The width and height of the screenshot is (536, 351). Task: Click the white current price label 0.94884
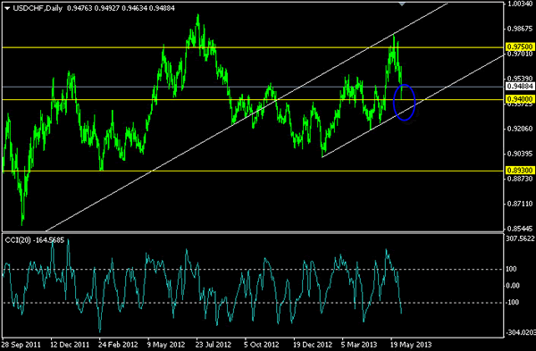(x=520, y=86)
